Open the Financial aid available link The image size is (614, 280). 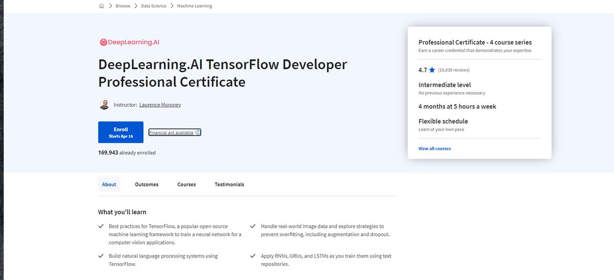click(171, 132)
